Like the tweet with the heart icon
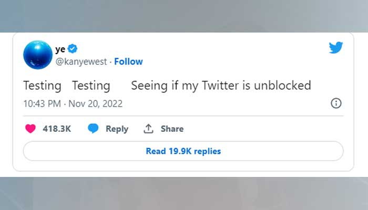Image resolution: width=368 pixels, height=210 pixels. tap(30, 129)
